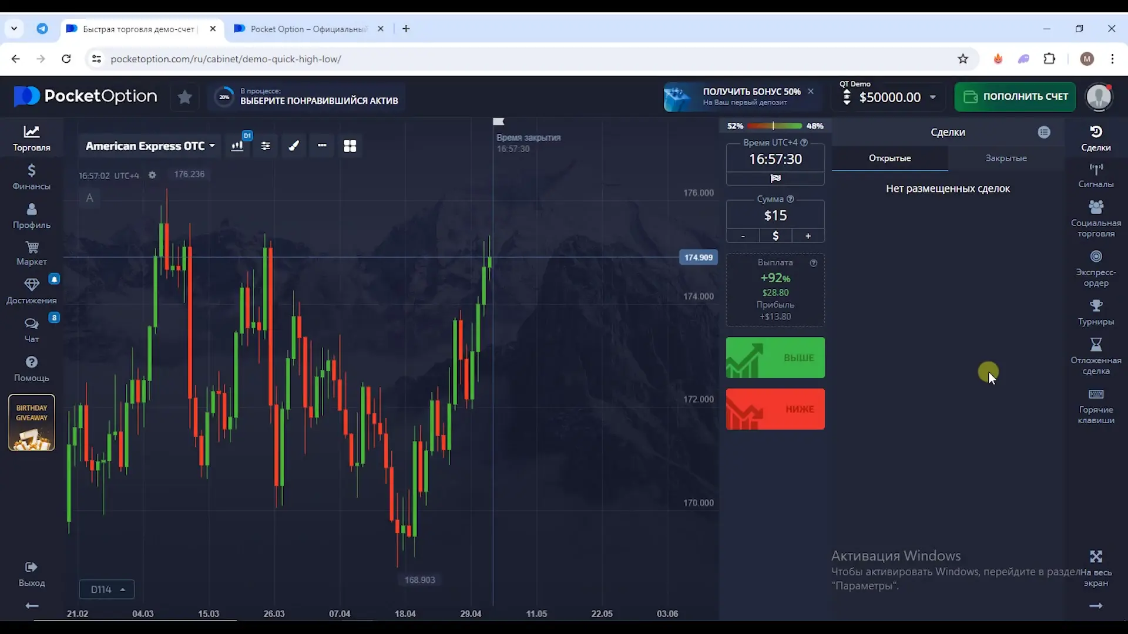
Task: Open Chat in left sidebar
Action: coord(32,330)
